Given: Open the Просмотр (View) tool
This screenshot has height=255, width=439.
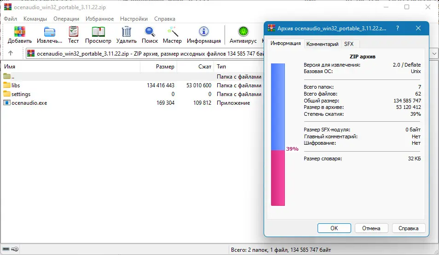Looking at the screenshot, I should pos(98,32).
